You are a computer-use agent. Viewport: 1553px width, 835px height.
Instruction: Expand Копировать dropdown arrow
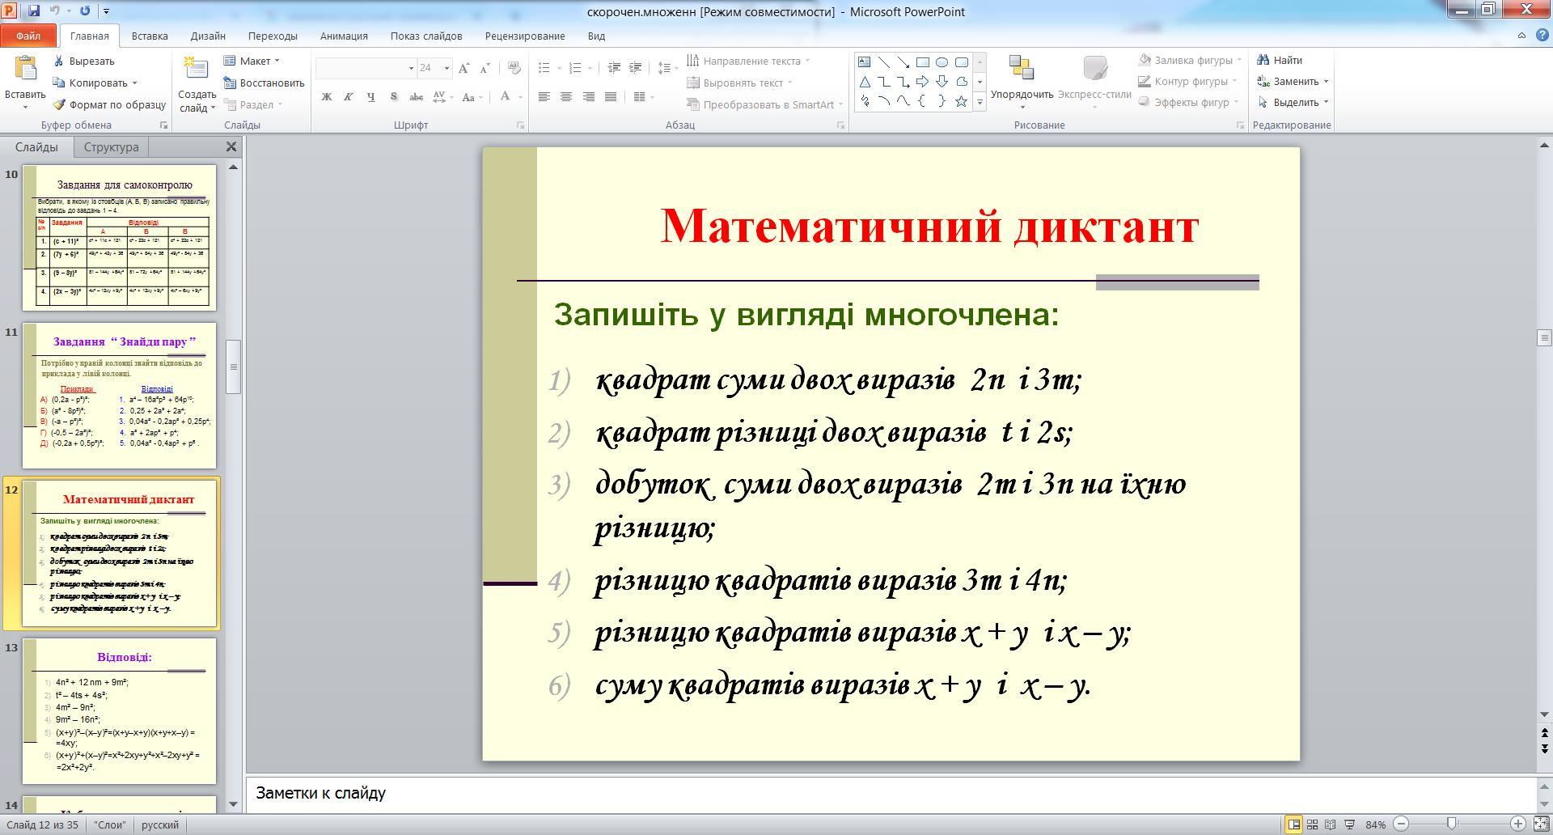point(134,83)
